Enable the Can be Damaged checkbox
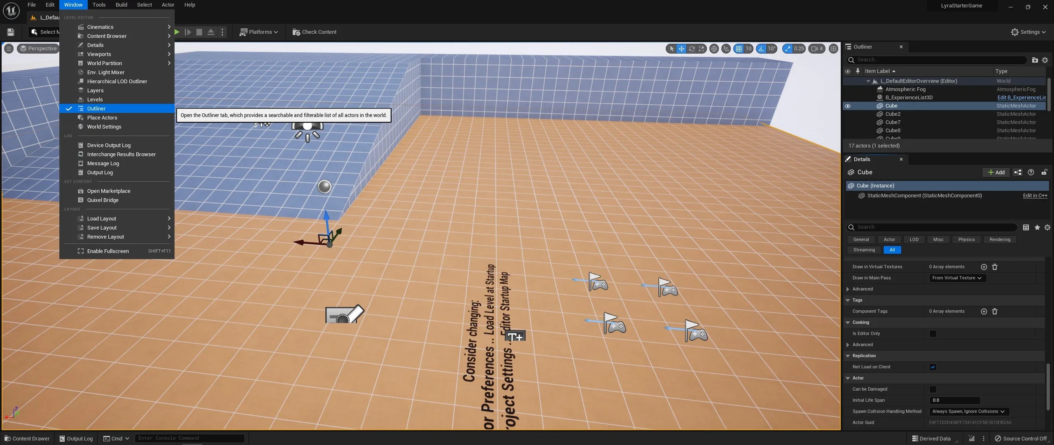The image size is (1054, 445). 933,389
